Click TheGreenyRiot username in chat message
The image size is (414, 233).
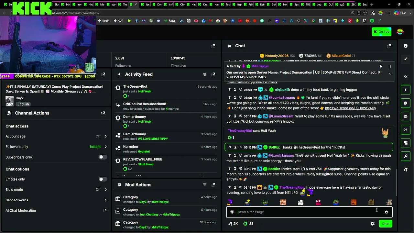292,187
